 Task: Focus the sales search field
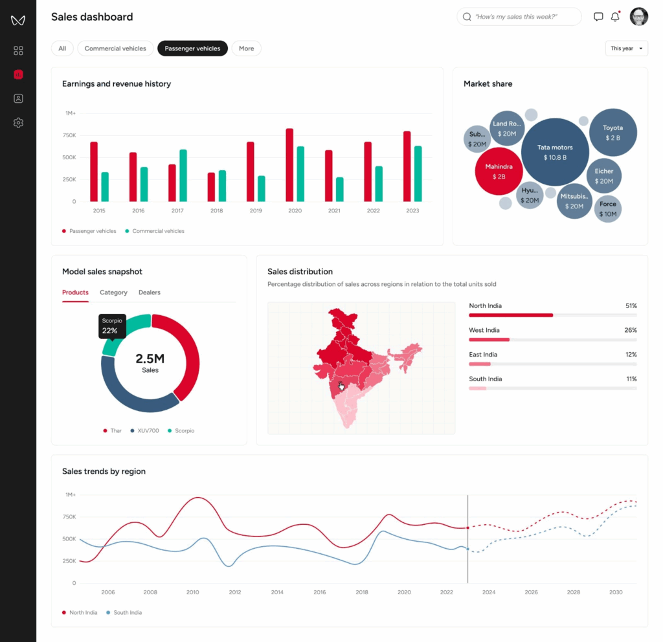point(519,17)
